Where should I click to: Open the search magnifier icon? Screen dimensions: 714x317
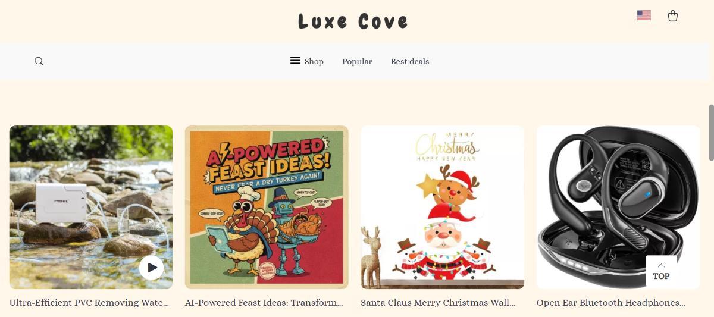[x=39, y=61]
